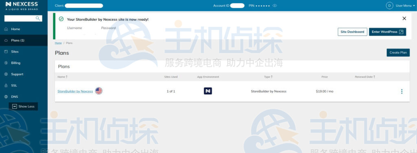Sort plans by Renewal Date column
This screenshot has height=153, width=417.
(x=365, y=77)
